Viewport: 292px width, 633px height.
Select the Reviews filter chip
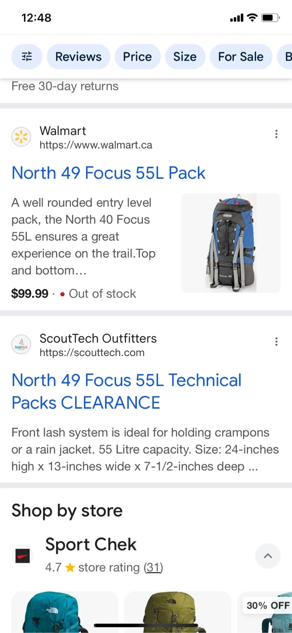click(x=78, y=57)
